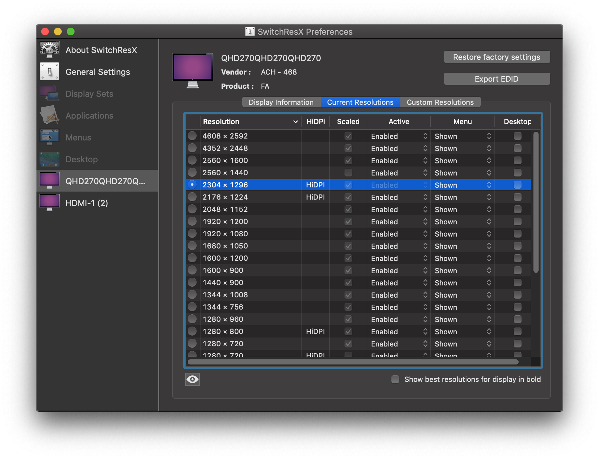Toggle Scaled checkbox for 4608 × 2592
Viewport: 599px width, 459px height.
pyautogui.click(x=348, y=136)
